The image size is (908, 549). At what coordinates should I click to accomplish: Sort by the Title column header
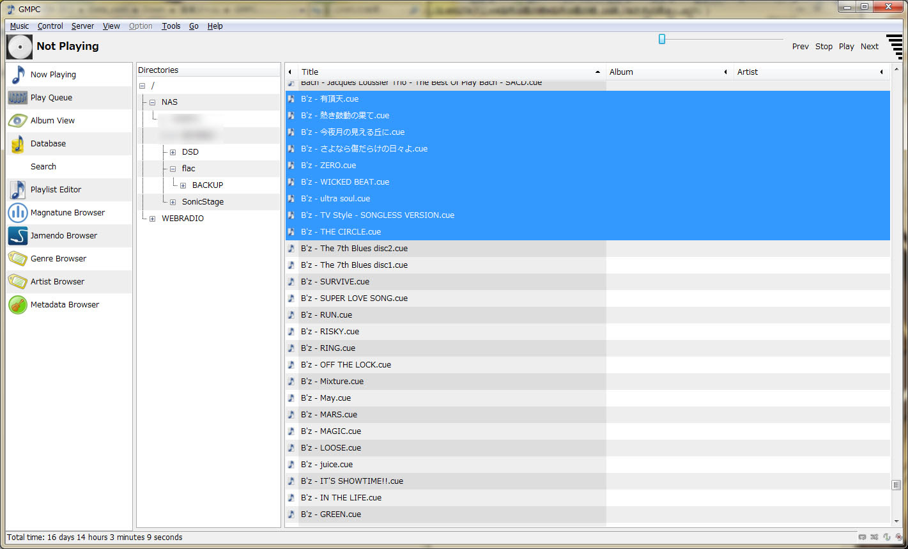pos(452,72)
